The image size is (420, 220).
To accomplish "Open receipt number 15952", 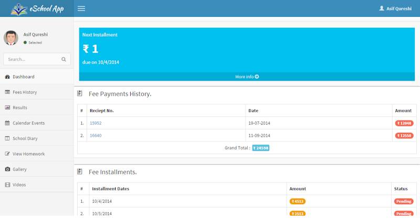I will point(96,123).
